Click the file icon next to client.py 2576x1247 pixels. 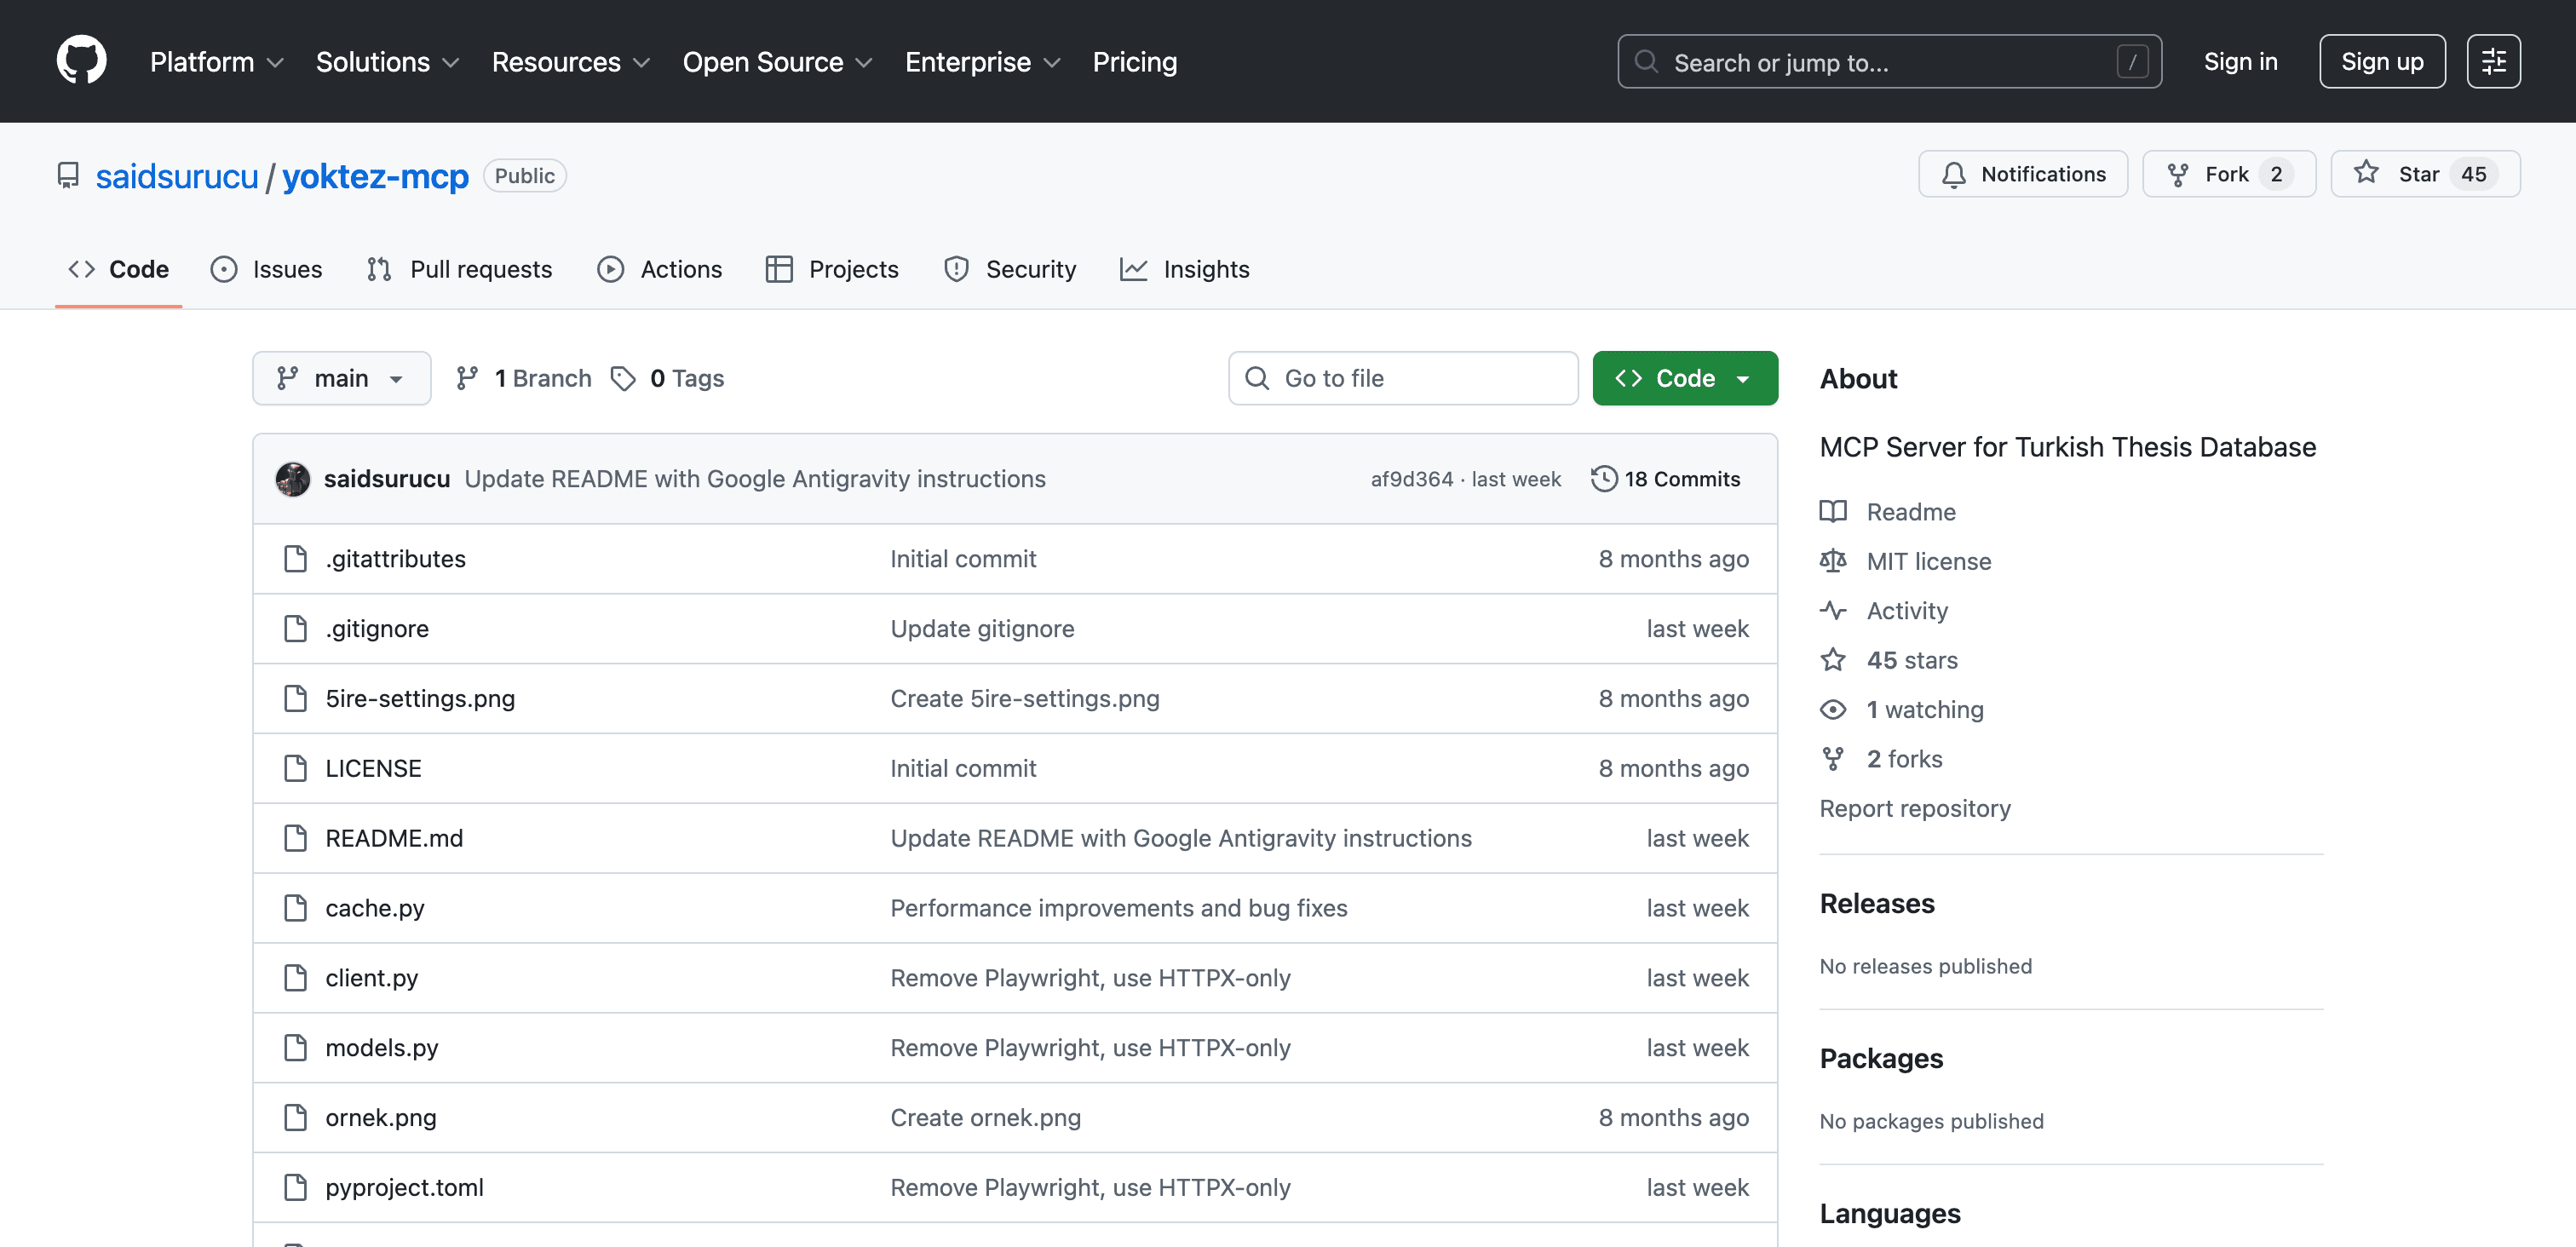click(295, 978)
